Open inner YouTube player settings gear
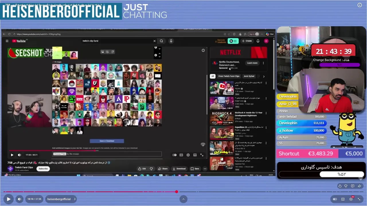Screen dimensions: 367x206 [188, 155]
